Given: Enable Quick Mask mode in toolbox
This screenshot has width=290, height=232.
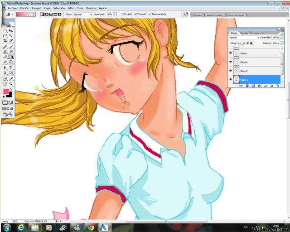Looking at the screenshot, I should 11,102.
